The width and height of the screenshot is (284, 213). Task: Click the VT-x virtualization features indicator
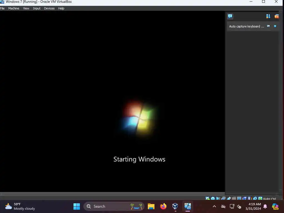(x=250, y=199)
